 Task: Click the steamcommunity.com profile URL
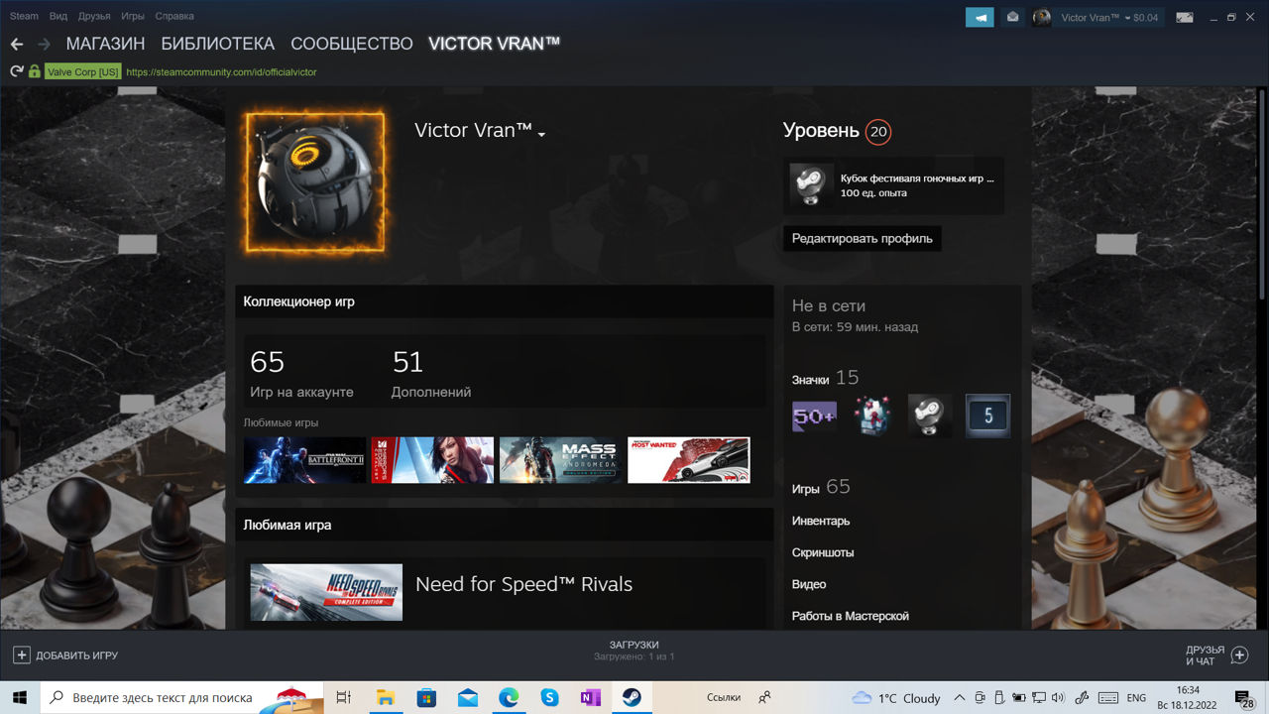coord(221,71)
